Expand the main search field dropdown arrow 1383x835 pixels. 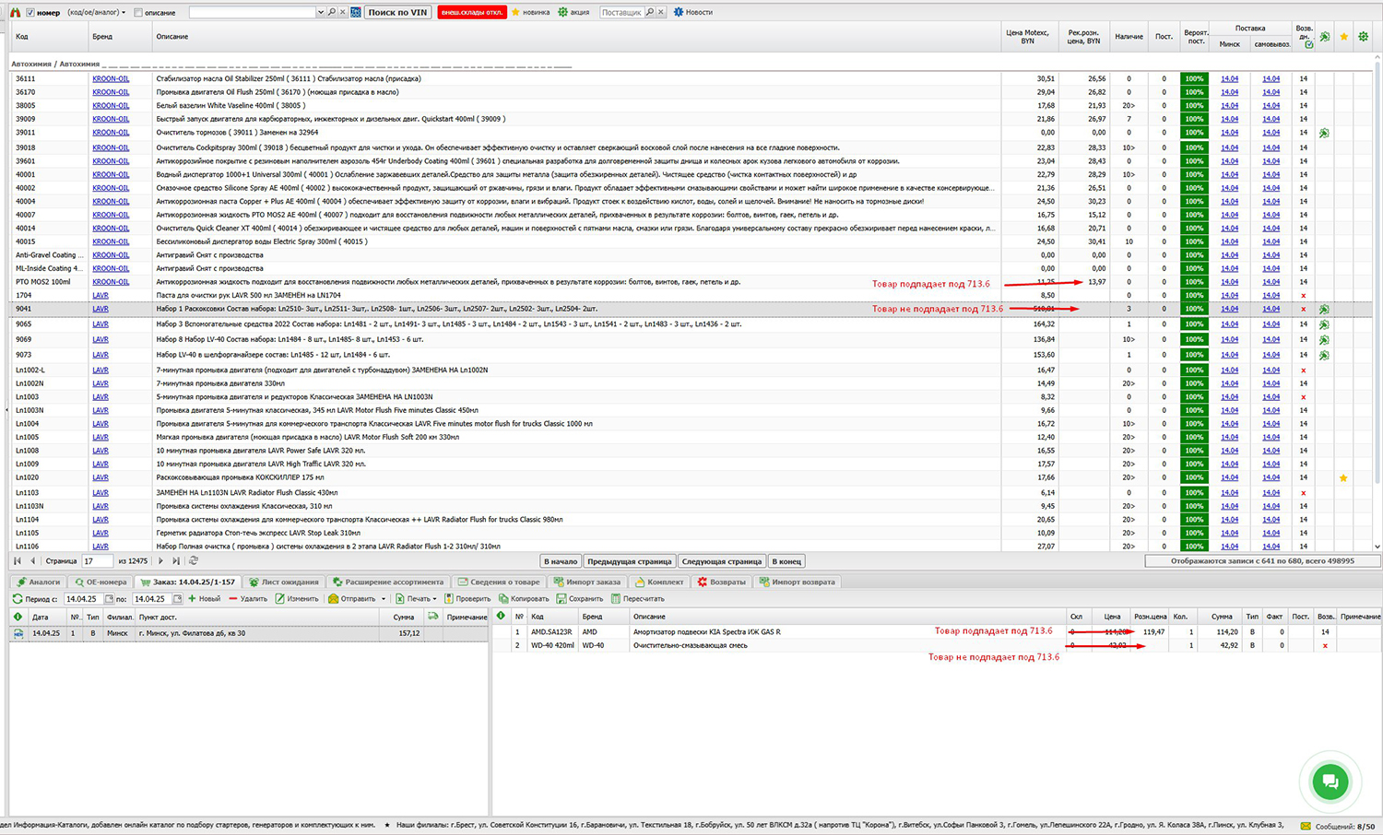click(x=321, y=12)
